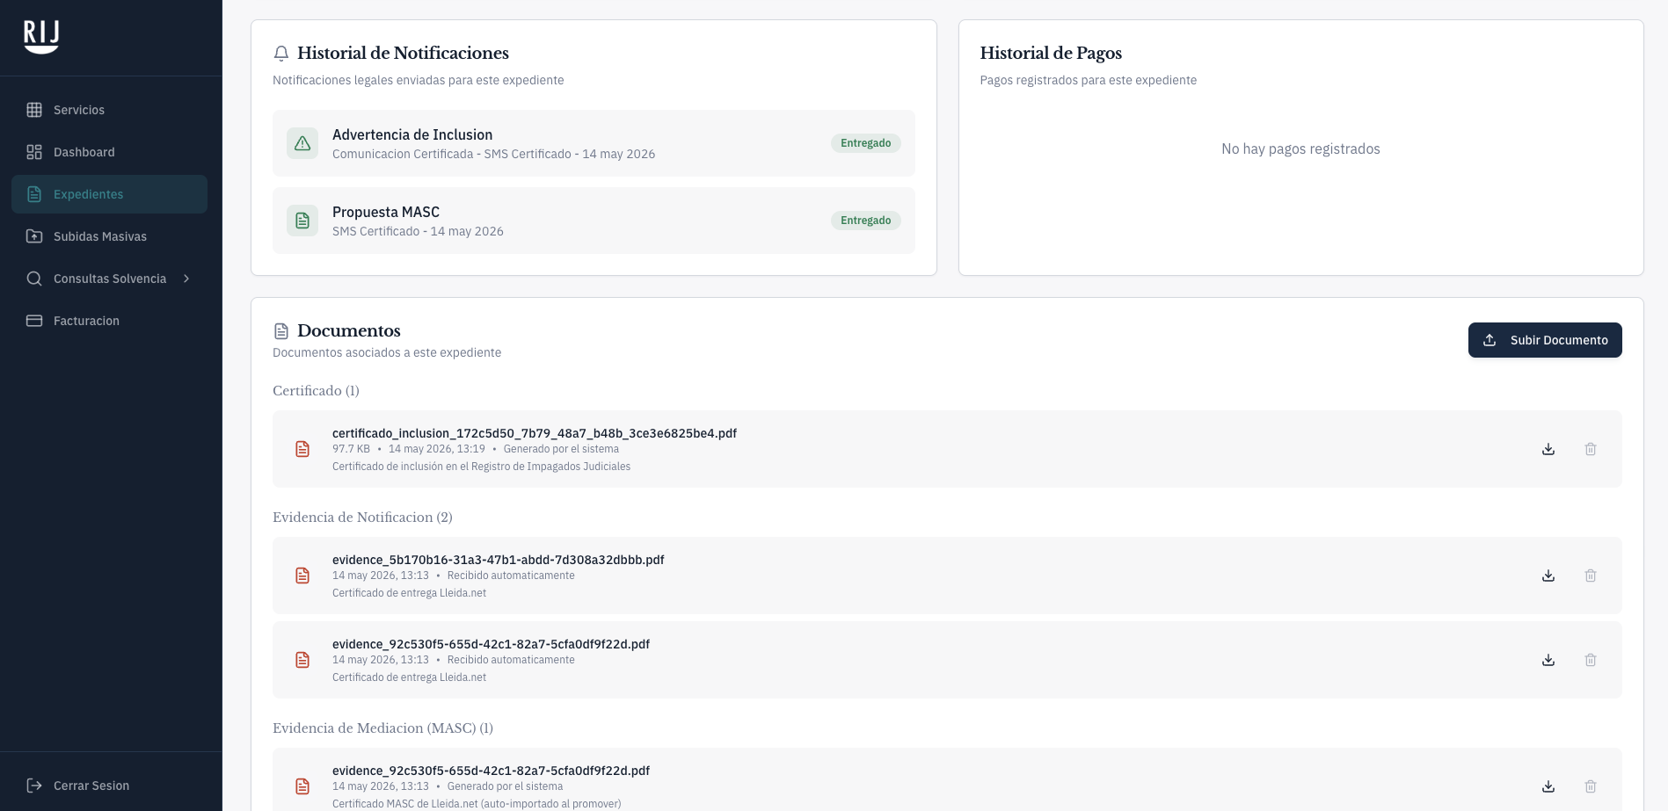Click the Expedientes document icon
This screenshot has height=811, width=1668.
(x=34, y=194)
